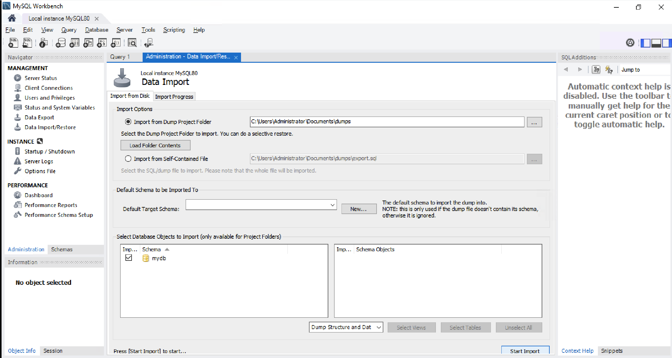Click the Select Views button
672x358 pixels.
tap(411, 328)
